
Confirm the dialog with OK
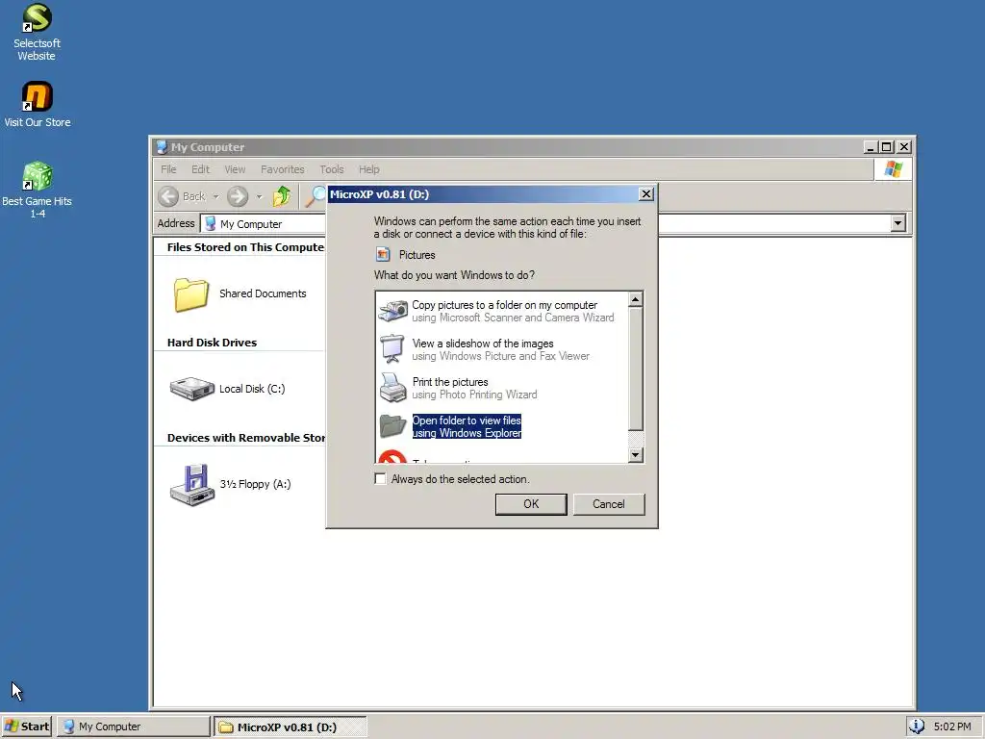click(x=531, y=504)
